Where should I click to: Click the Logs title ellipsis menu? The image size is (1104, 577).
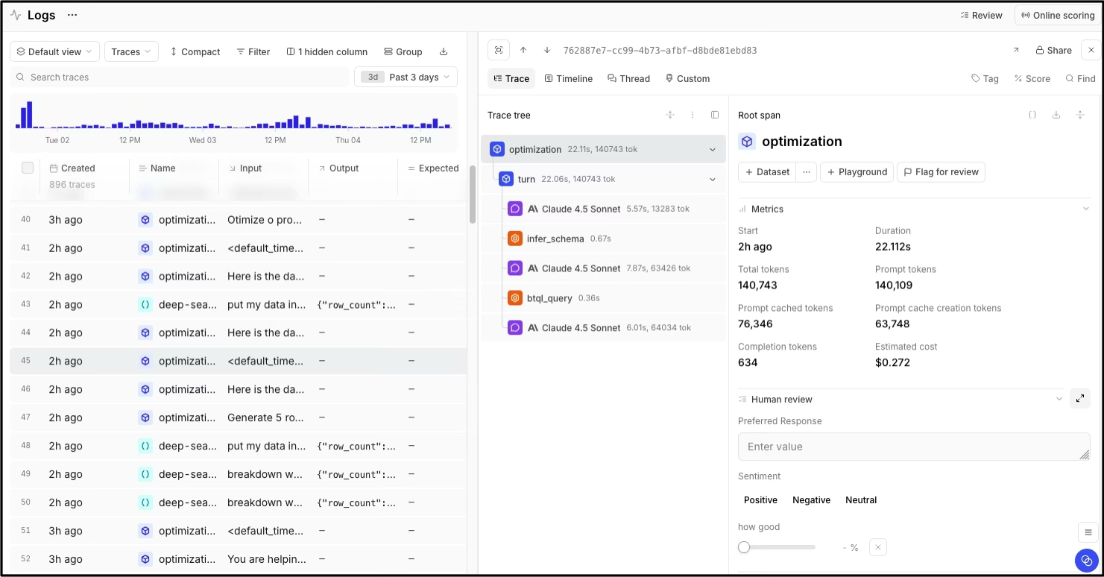pyautogui.click(x=72, y=15)
